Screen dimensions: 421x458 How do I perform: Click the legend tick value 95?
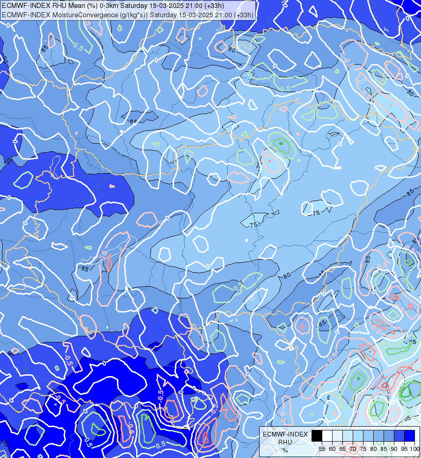tap(404, 449)
